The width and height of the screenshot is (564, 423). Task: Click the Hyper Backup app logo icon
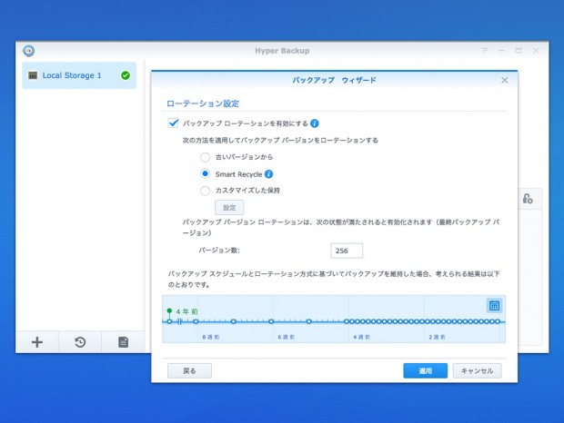pos(29,51)
